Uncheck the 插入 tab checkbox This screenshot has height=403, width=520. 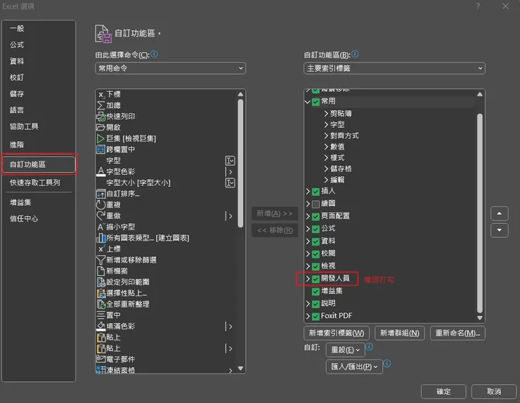316,192
